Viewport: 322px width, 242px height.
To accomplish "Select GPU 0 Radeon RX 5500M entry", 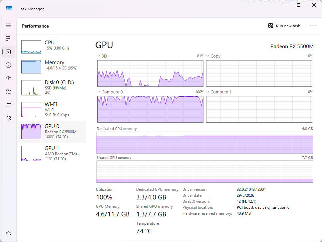I will (x=52, y=131).
